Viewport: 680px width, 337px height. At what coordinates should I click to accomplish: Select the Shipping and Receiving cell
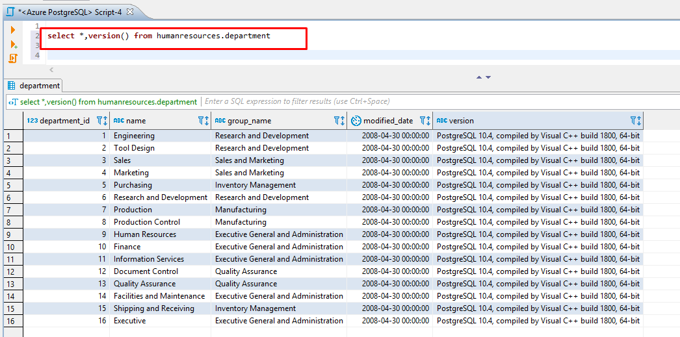(x=160, y=308)
